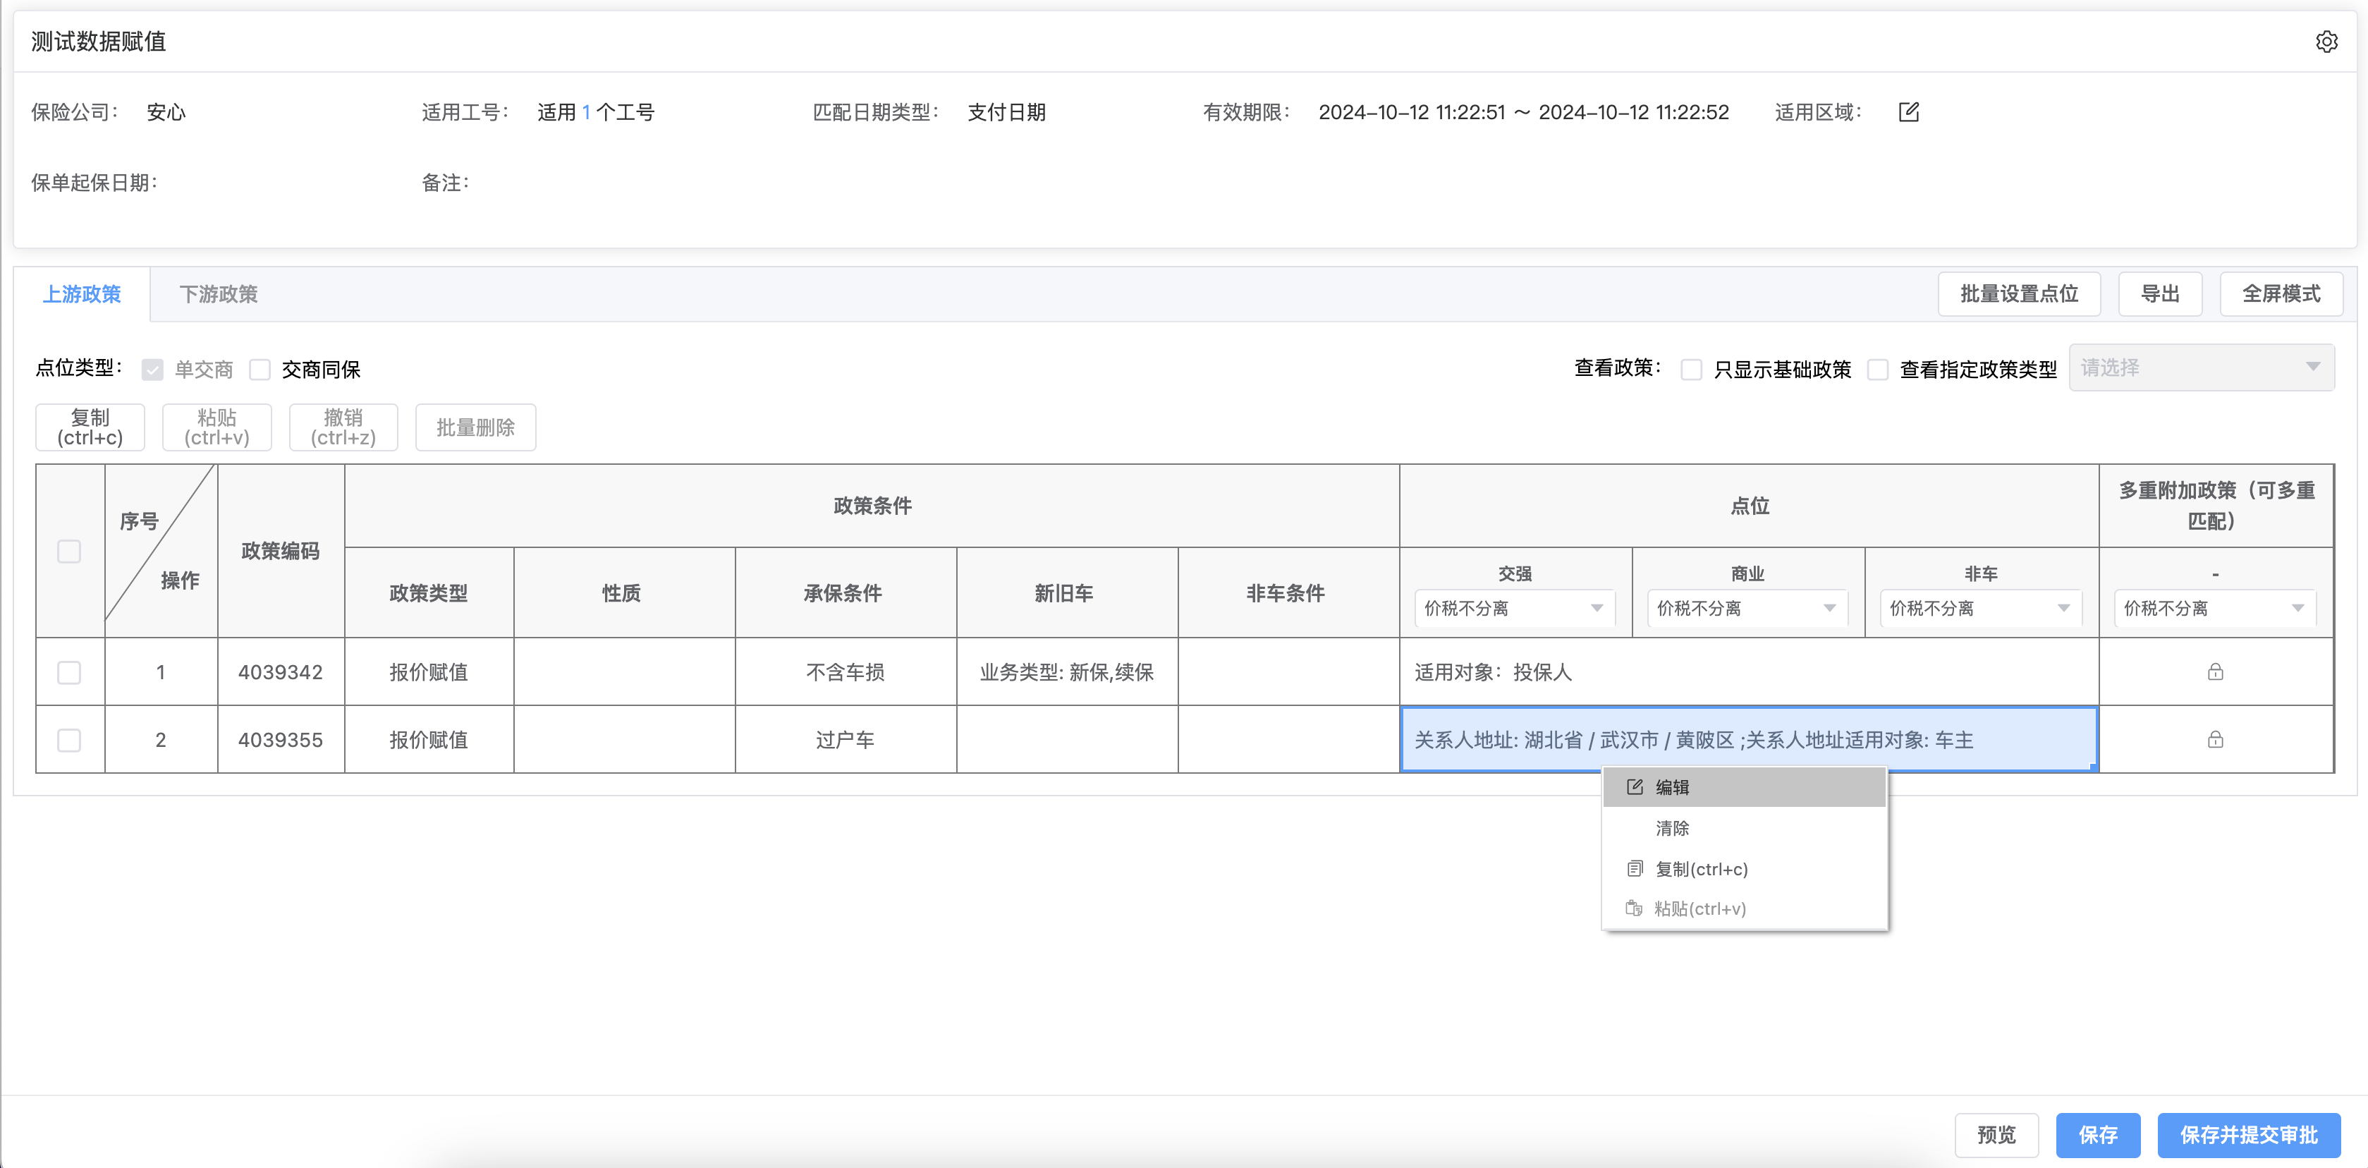Click 业务类型: 新保,续保 cell
Viewport: 2368px width, 1168px height.
1066,672
